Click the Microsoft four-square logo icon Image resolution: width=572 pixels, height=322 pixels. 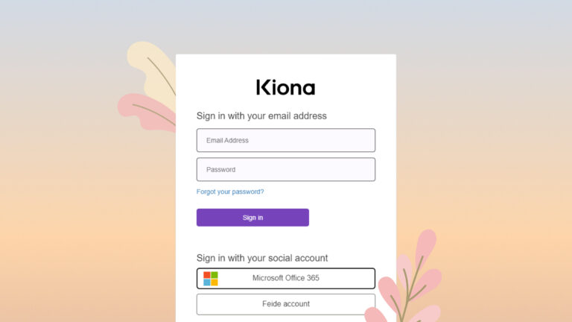[x=211, y=279]
